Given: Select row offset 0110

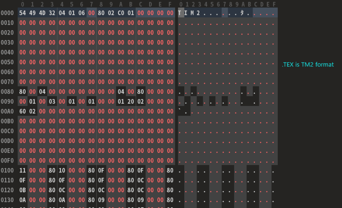Looking at the screenshot, I should tap(7, 180).
